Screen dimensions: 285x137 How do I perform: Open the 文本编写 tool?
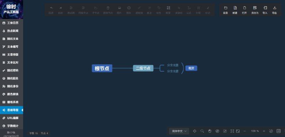click(x=12, y=47)
